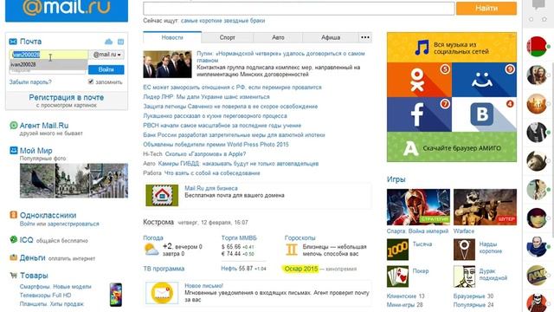Screen dimensions: 554x312
Task: Open the Погода link
Action: (153, 237)
